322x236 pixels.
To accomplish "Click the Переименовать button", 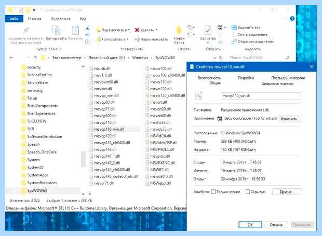I will (x=151, y=39).
